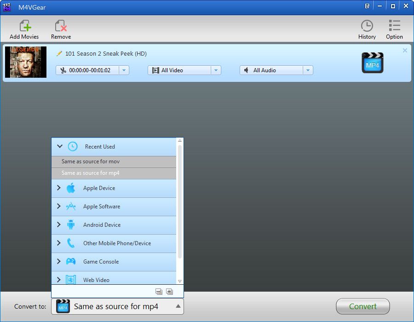Expand the Apple Device chevron
Screen dimensions: 414x322
59,188
